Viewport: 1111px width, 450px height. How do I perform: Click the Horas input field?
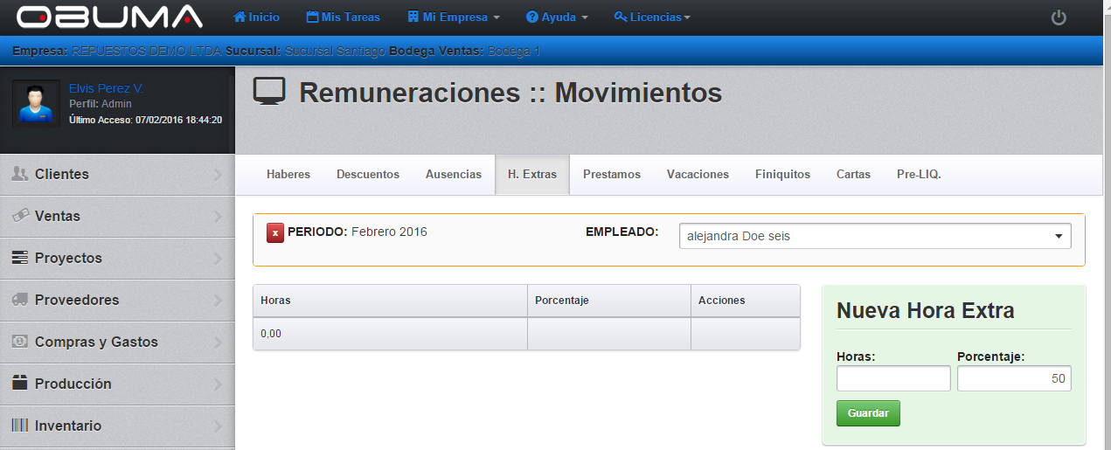[892, 378]
